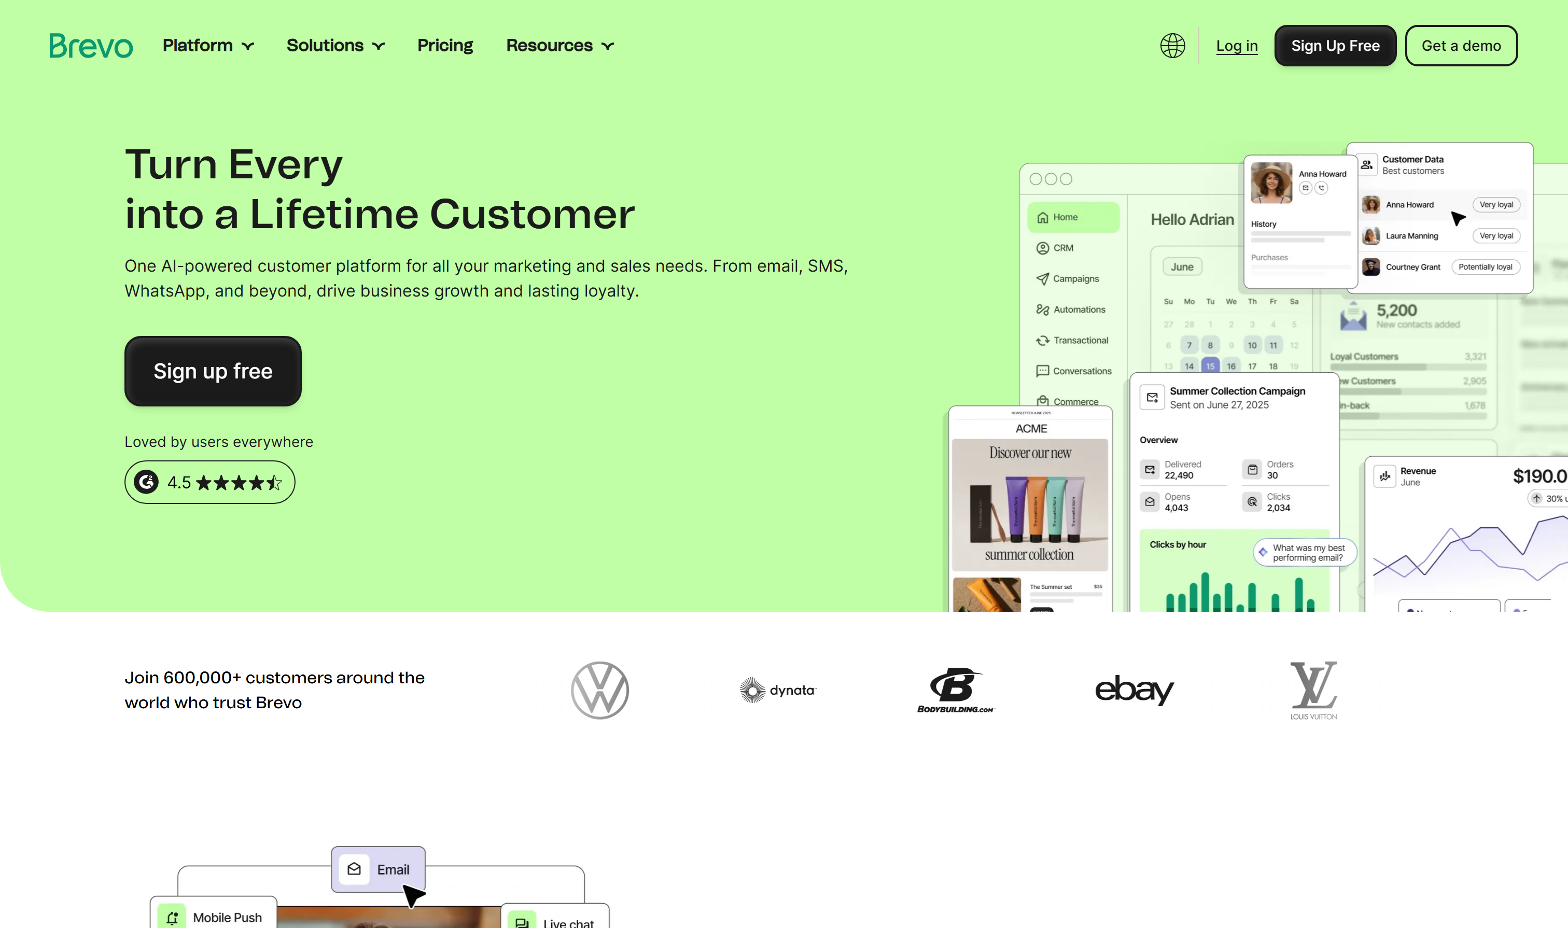The image size is (1568, 928).
Task: Select the Pricing menu item
Action: point(445,45)
